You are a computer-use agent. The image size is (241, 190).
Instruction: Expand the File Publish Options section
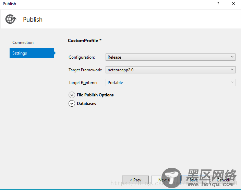[72, 95]
